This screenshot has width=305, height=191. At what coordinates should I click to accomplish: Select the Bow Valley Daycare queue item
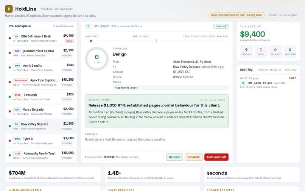point(41,126)
